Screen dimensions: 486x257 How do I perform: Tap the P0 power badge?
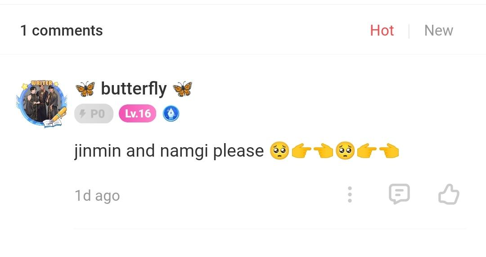click(x=94, y=114)
